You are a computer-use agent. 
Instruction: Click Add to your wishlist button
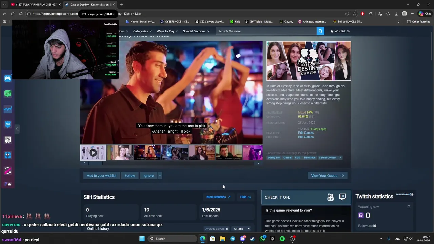click(101, 176)
